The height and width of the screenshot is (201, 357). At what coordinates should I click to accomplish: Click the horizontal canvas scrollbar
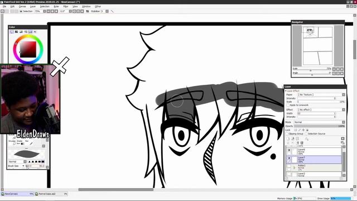point(115,190)
